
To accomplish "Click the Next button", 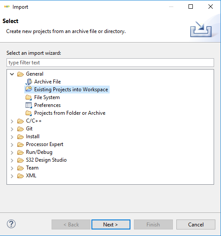I will [x=111, y=225].
